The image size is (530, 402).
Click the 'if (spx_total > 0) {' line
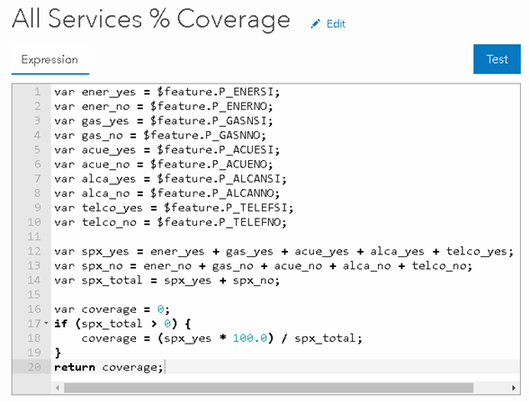tap(122, 324)
